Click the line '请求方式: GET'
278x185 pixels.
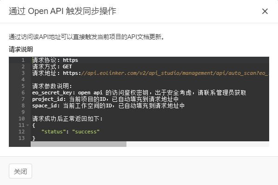(x=52, y=66)
